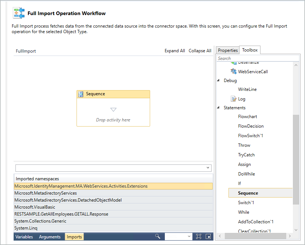This screenshot has height=245, width=305.
Task: Click the Toolbox horizontal scroll left arrow
Action: coord(220,236)
